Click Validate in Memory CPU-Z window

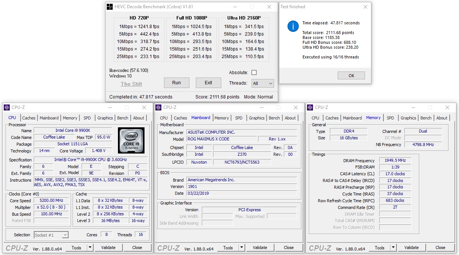click(x=411, y=248)
